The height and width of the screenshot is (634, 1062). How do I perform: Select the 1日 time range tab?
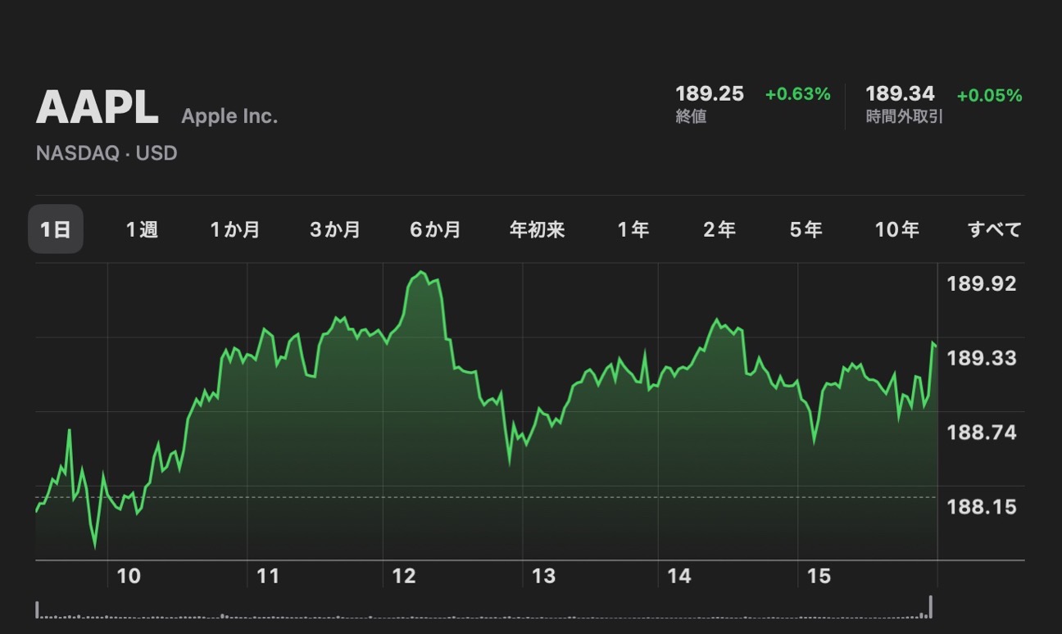pos(56,229)
